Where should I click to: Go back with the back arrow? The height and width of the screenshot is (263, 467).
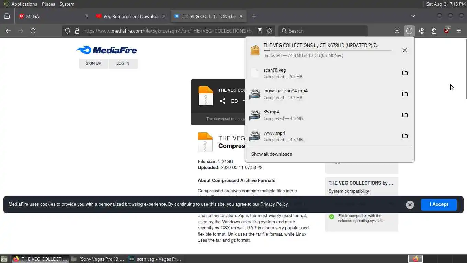click(8, 31)
